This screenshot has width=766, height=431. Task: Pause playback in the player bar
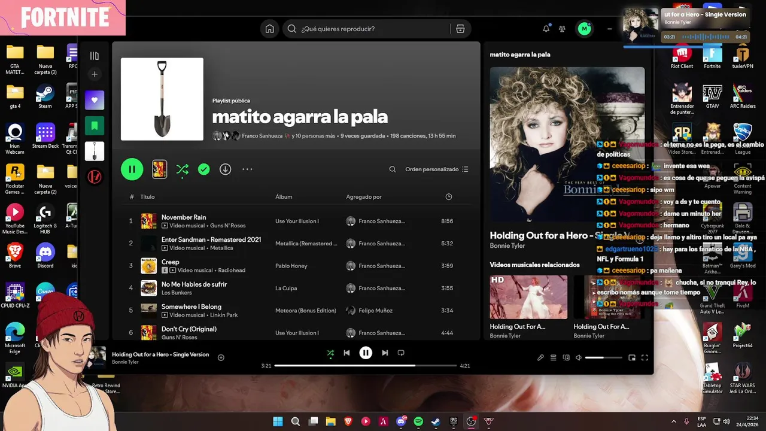click(x=366, y=353)
